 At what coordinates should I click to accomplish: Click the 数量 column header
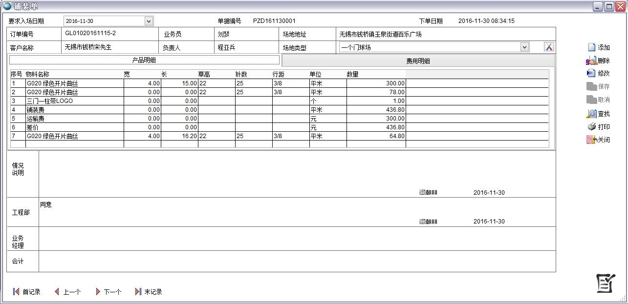(x=352, y=74)
